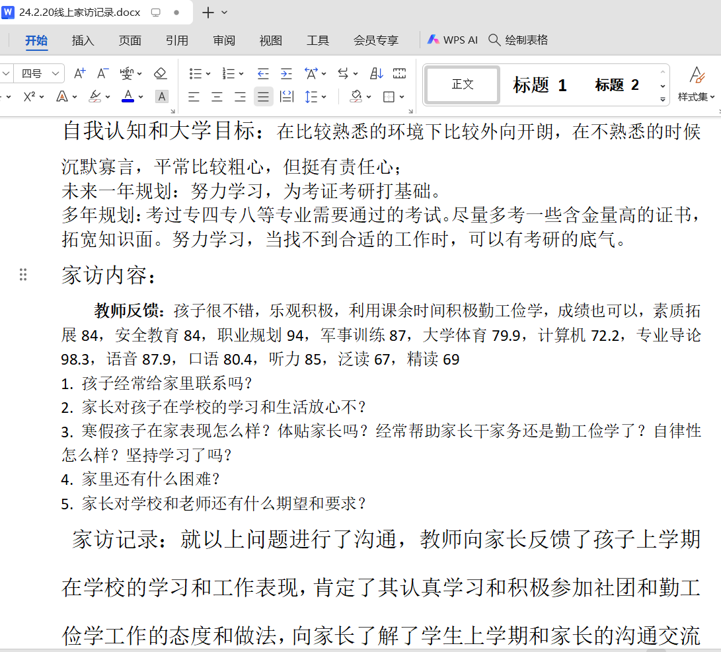
Task: Click the WPS AI icon
Action: point(434,40)
